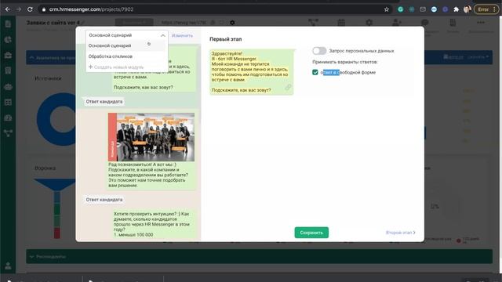Open the three-dots more menu in toolbar
Image resolution: width=502 pixels, height=282 pixels.
click(x=481, y=23)
